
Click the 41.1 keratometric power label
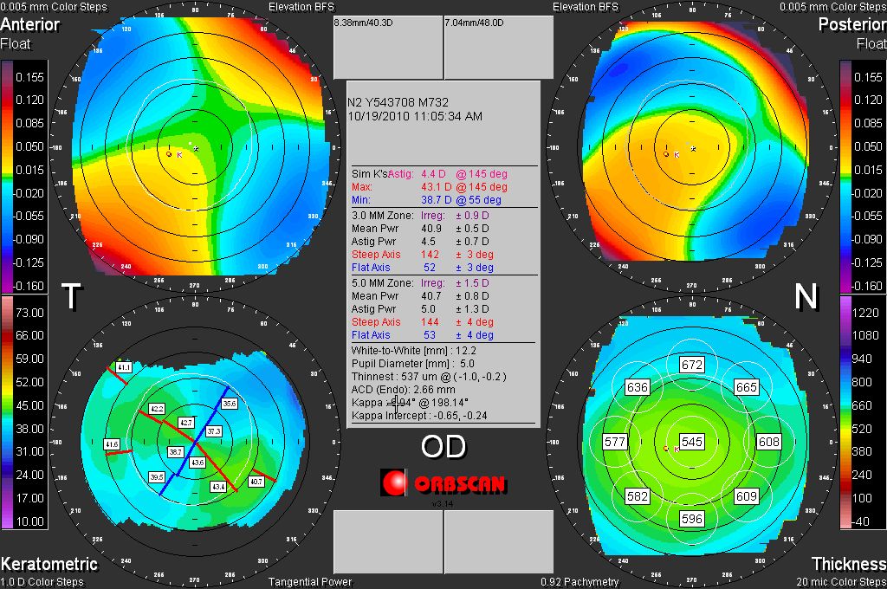pyautogui.click(x=125, y=368)
